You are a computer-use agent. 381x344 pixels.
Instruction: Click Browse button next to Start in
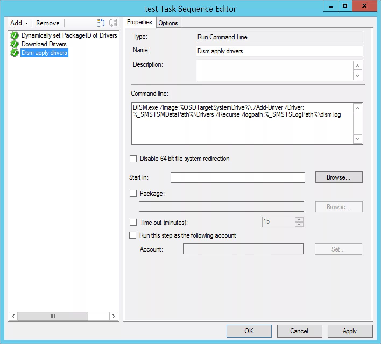(339, 177)
